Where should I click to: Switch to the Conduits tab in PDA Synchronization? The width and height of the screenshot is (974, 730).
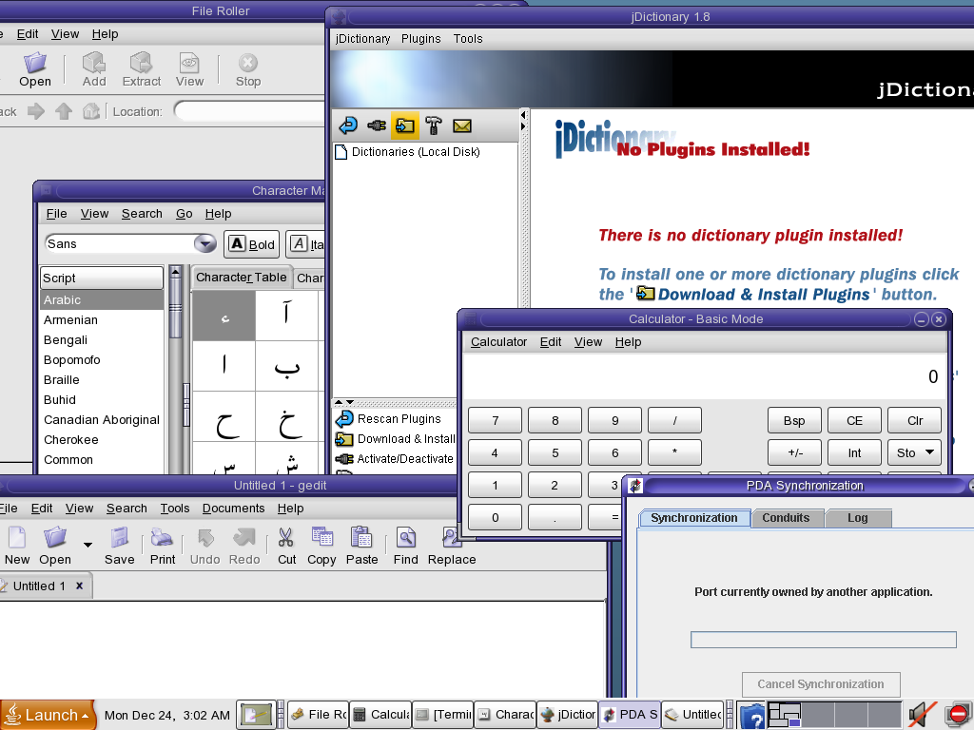coord(786,518)
